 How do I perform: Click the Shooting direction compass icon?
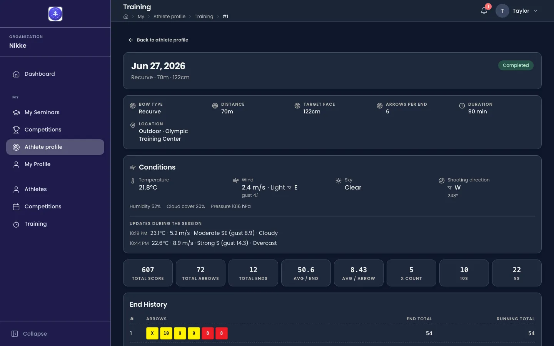point(442,181)
